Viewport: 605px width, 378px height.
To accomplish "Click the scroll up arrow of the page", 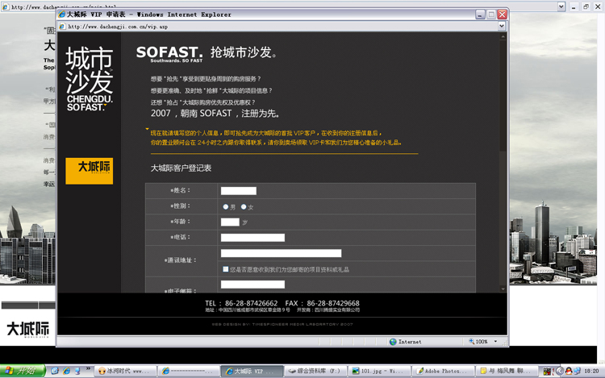I will tap(503, 36).
